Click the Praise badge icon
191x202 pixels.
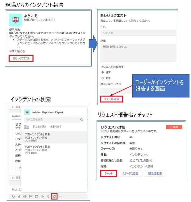coord(48,196)
